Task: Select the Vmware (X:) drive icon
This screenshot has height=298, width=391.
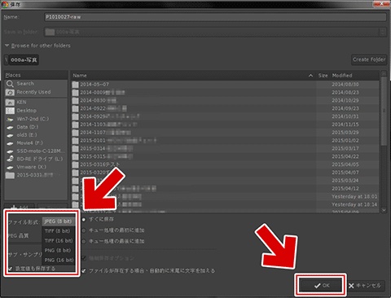Action: click(x=10, y=167)
